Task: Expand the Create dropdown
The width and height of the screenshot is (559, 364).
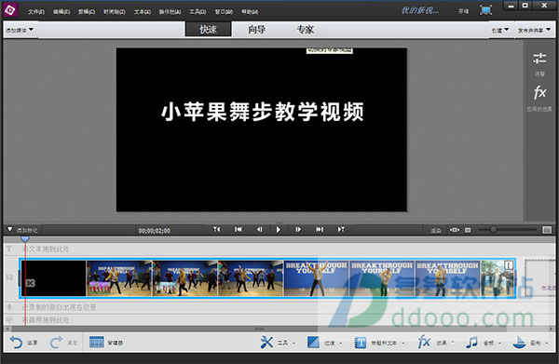Action: click(x=500, y=31)
